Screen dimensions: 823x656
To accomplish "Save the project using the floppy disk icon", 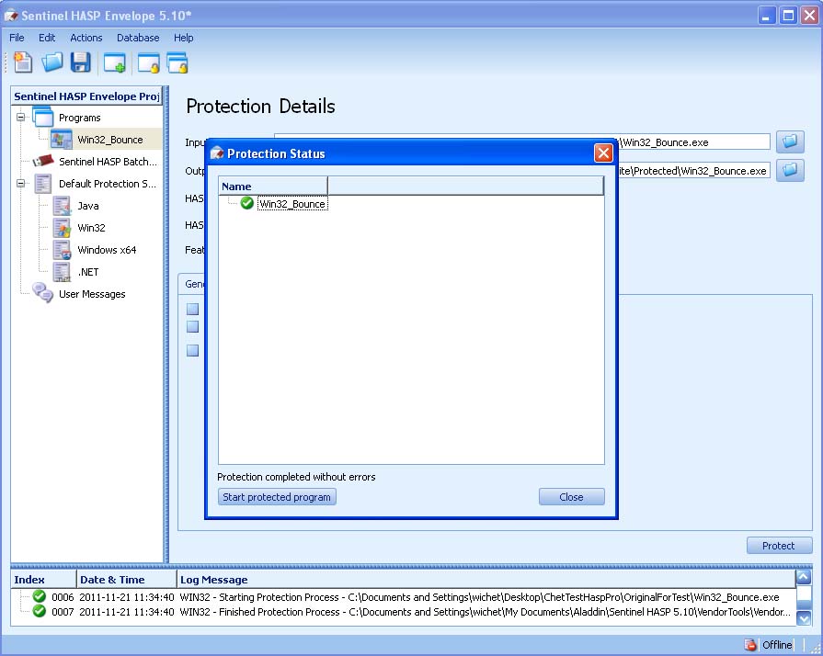I will pyautogui.click(x=81, y=62).
